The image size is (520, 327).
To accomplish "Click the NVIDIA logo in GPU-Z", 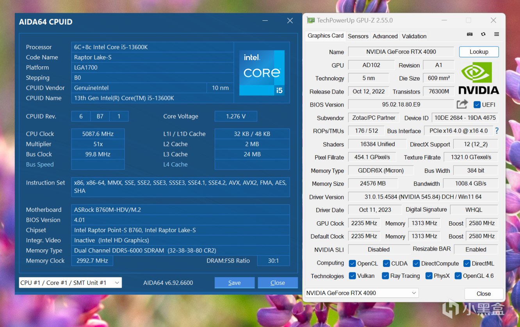I will coord(479,78).
